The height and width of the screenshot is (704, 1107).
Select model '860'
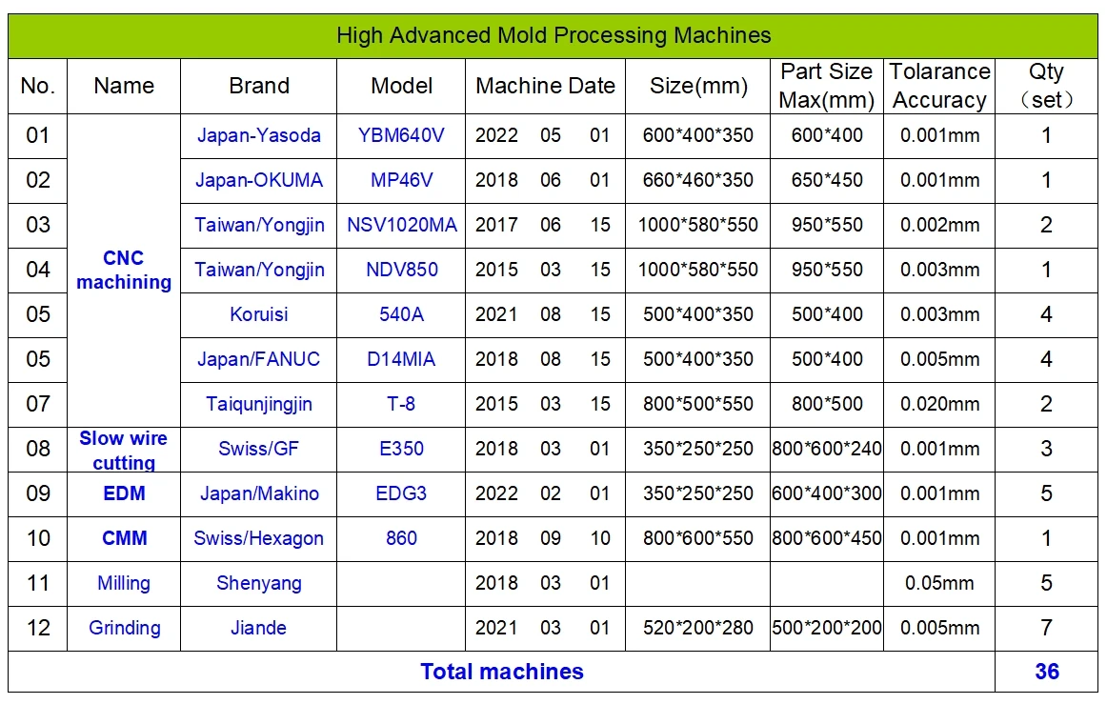coord(401,539)
